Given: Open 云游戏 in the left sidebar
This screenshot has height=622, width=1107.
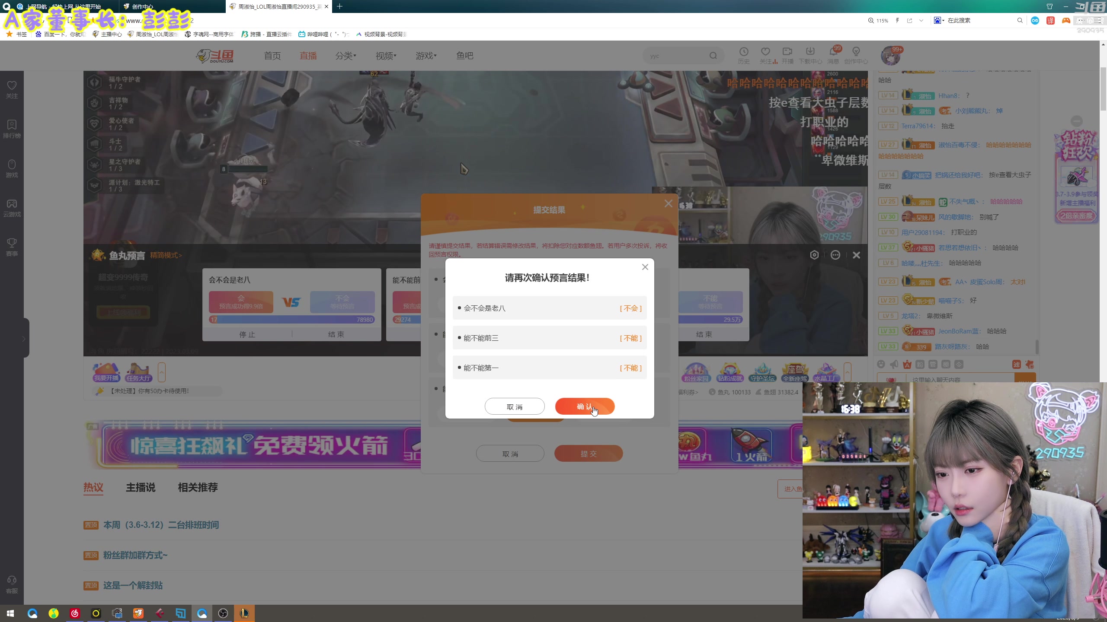Looking at the screenshot, I should tap(12, 208).
